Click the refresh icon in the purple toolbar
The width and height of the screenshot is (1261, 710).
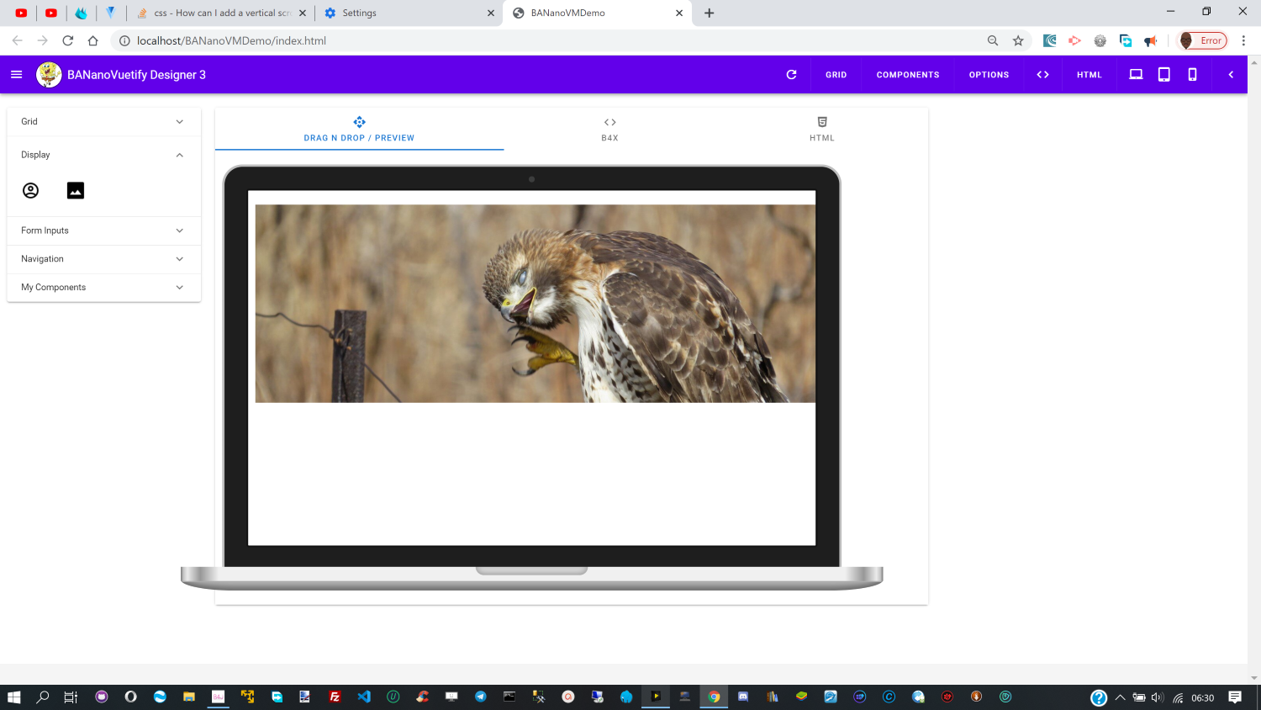pos(791,75)
